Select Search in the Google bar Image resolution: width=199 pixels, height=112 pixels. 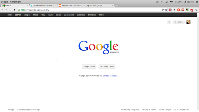18,15
